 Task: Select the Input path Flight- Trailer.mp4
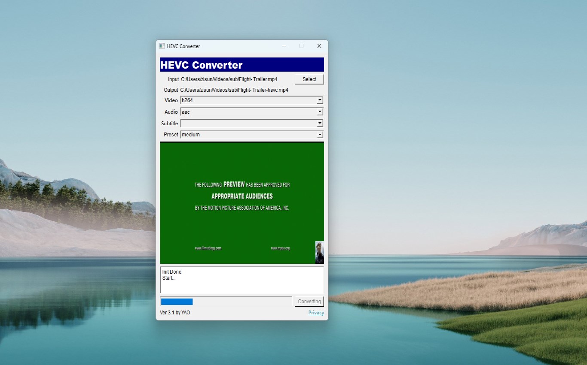(229, 79)
